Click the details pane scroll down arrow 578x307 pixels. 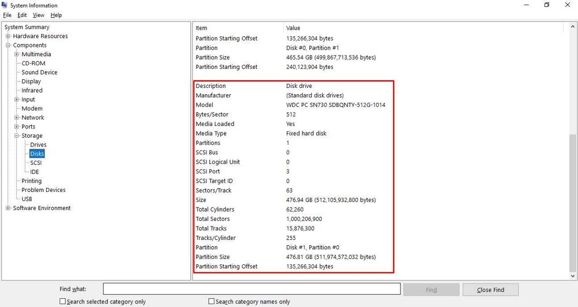[x=572, y=276]
